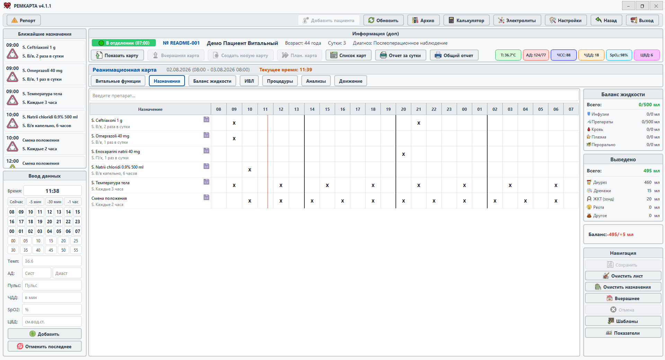Click Очистить назначения button
Image resolution: width=665 pixels, height=360 pixels.
[623, 287]
